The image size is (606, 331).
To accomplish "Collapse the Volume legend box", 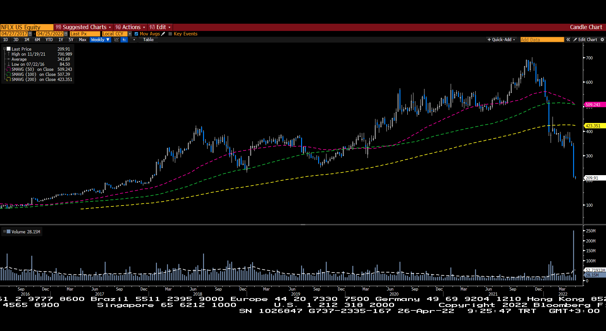I will click(x=5, y=232).
